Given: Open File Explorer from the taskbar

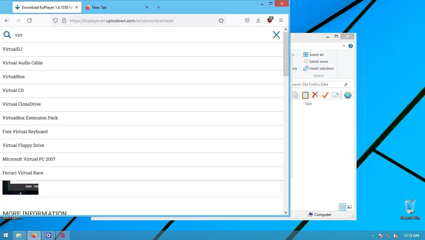Looking at the screenshot, I should (x=19, y=235).
